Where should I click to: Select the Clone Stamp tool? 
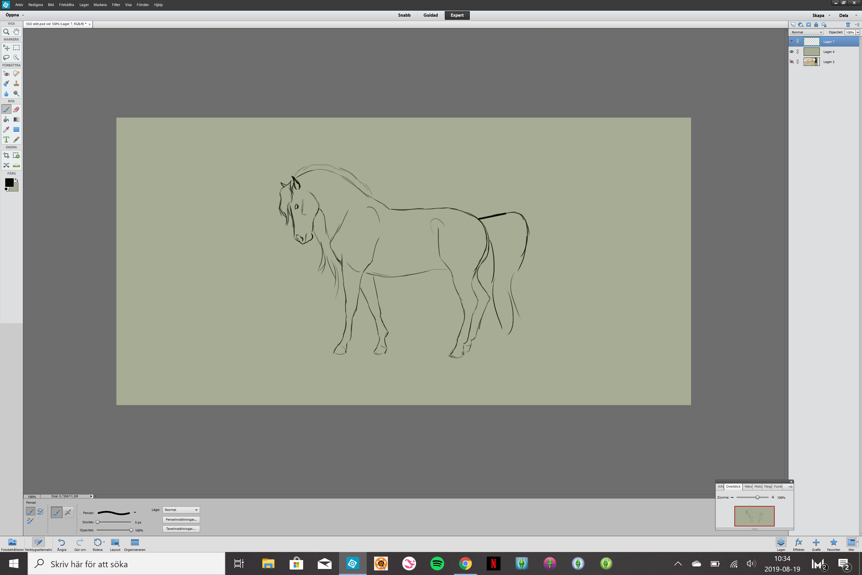16,84
